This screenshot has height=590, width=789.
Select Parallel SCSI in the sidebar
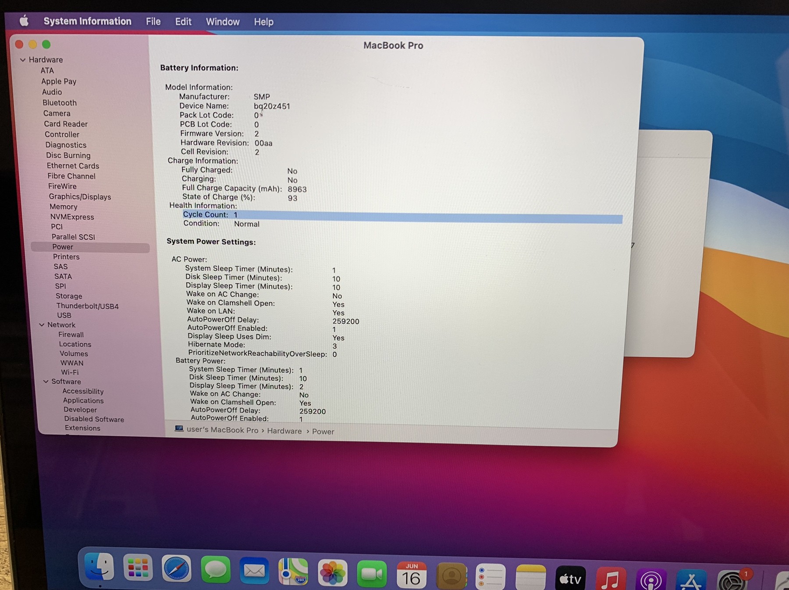tap(73, 237)
